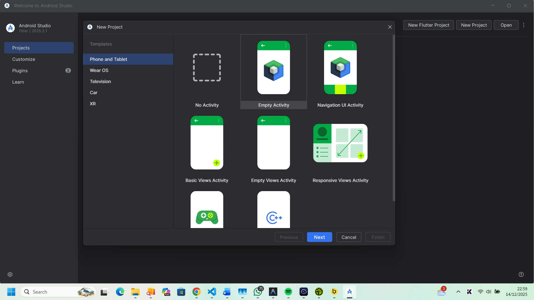
Task: Open the Plugins section in sidebar
Action: point(20,71)
